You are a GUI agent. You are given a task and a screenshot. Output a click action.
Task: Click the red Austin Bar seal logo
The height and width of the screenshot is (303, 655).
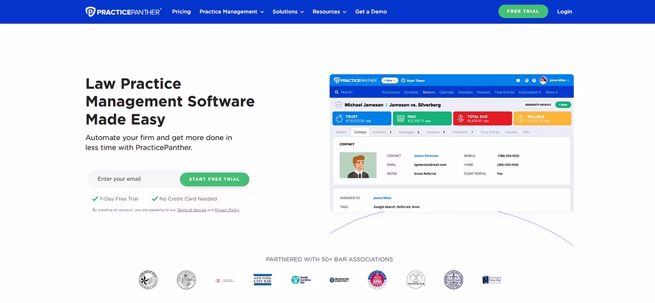pyautogui.click(x=377, y=280)
